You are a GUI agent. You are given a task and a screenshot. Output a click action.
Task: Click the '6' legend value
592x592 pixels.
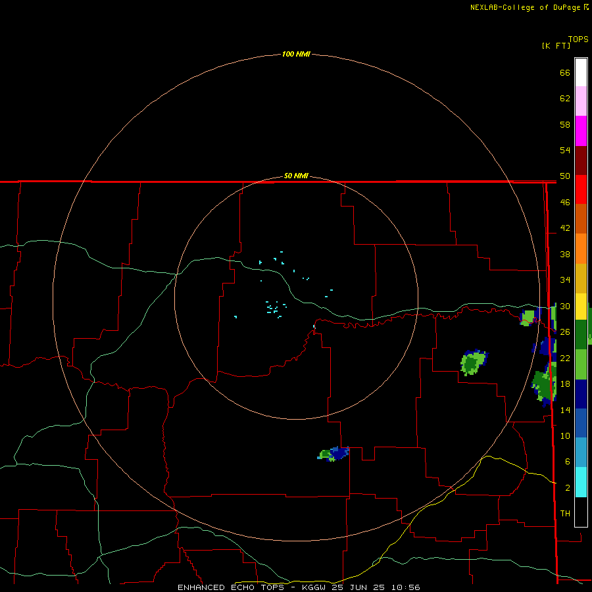567,462
